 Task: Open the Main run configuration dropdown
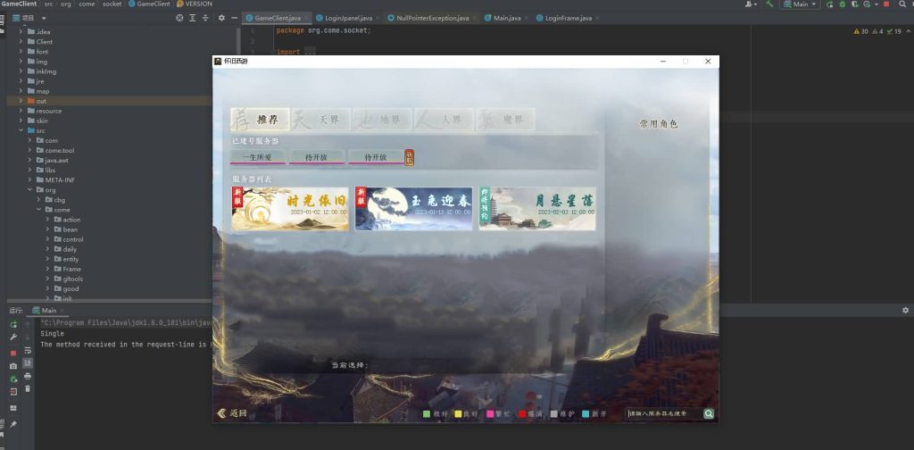coord(801,4)
